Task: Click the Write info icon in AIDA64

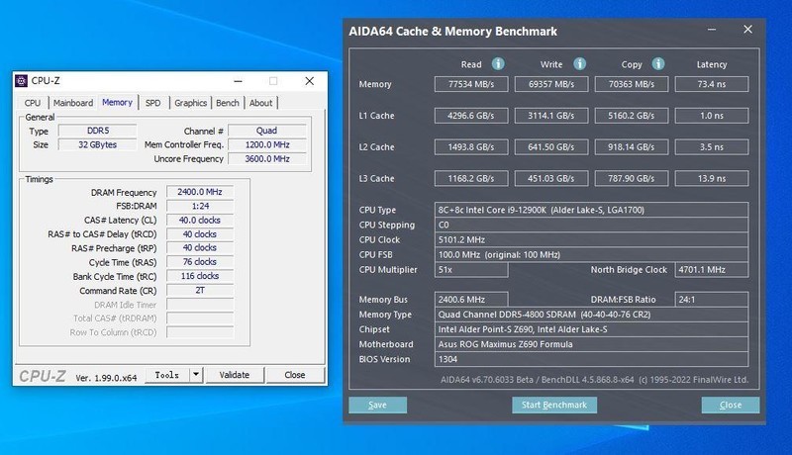Action: [x=579, y=63]
